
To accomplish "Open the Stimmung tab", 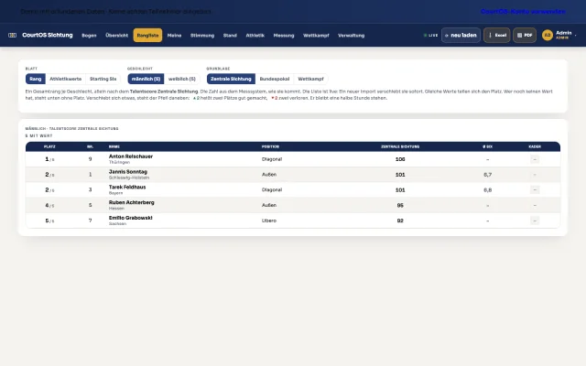I will pos(202,36).
